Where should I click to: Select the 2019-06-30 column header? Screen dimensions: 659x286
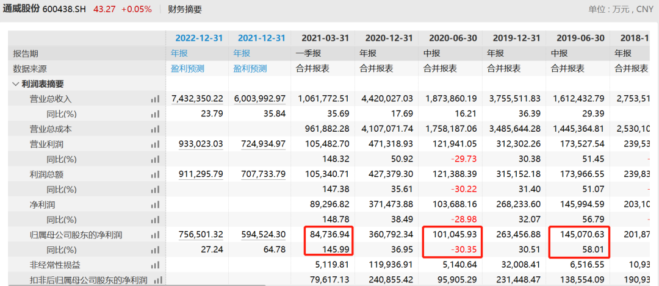pyautogui.click(x=581, y=38)
